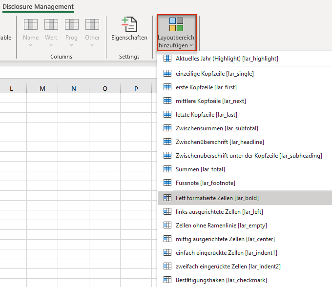The height and width of the screenshot is (287, 332).
Task: Click icon beside letzte Kopfzeile
Action: click(167, 114)
